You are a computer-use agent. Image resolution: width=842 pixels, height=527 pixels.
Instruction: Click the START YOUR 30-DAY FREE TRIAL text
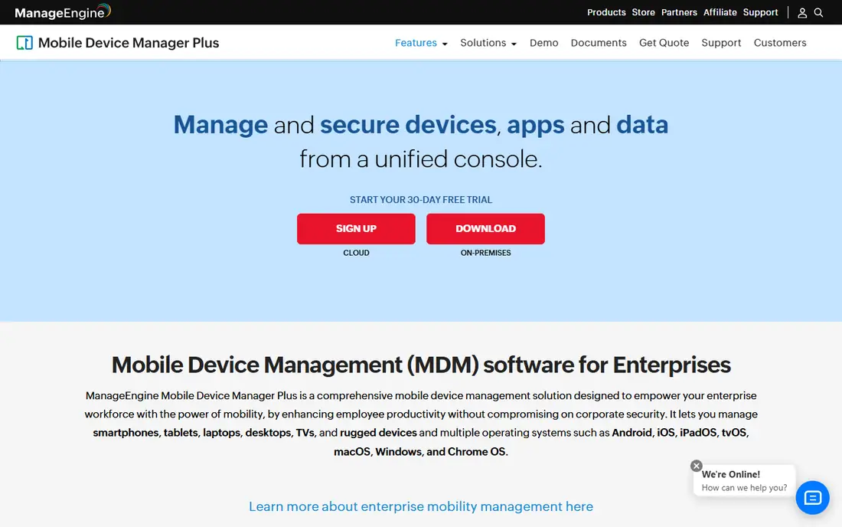click(x=420, y=199)
